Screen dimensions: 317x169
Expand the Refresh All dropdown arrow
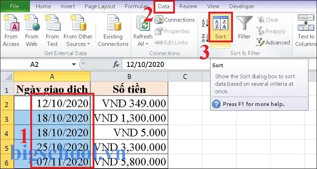(147, 44)
